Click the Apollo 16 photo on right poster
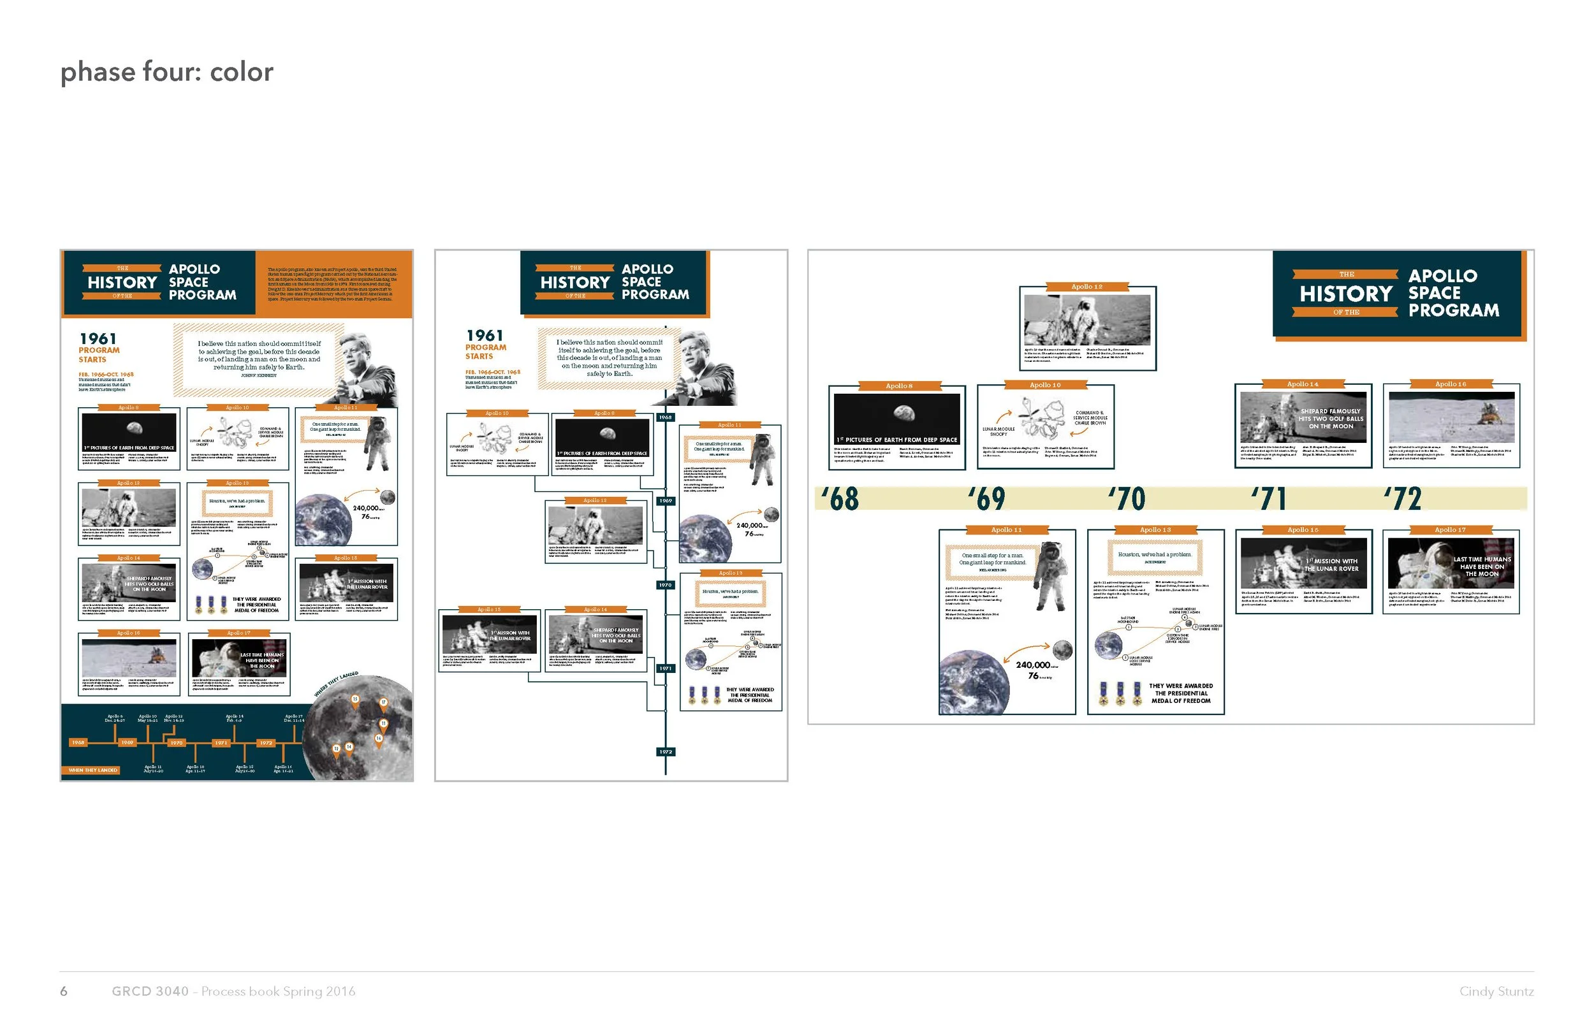The height and width of the screenshot is (1031, 1594). click(1451, 417)
